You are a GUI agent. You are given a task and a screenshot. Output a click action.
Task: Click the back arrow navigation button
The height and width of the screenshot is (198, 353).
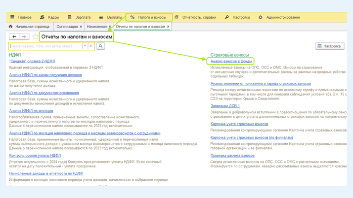pyautogui.click(x=14, y=36)
